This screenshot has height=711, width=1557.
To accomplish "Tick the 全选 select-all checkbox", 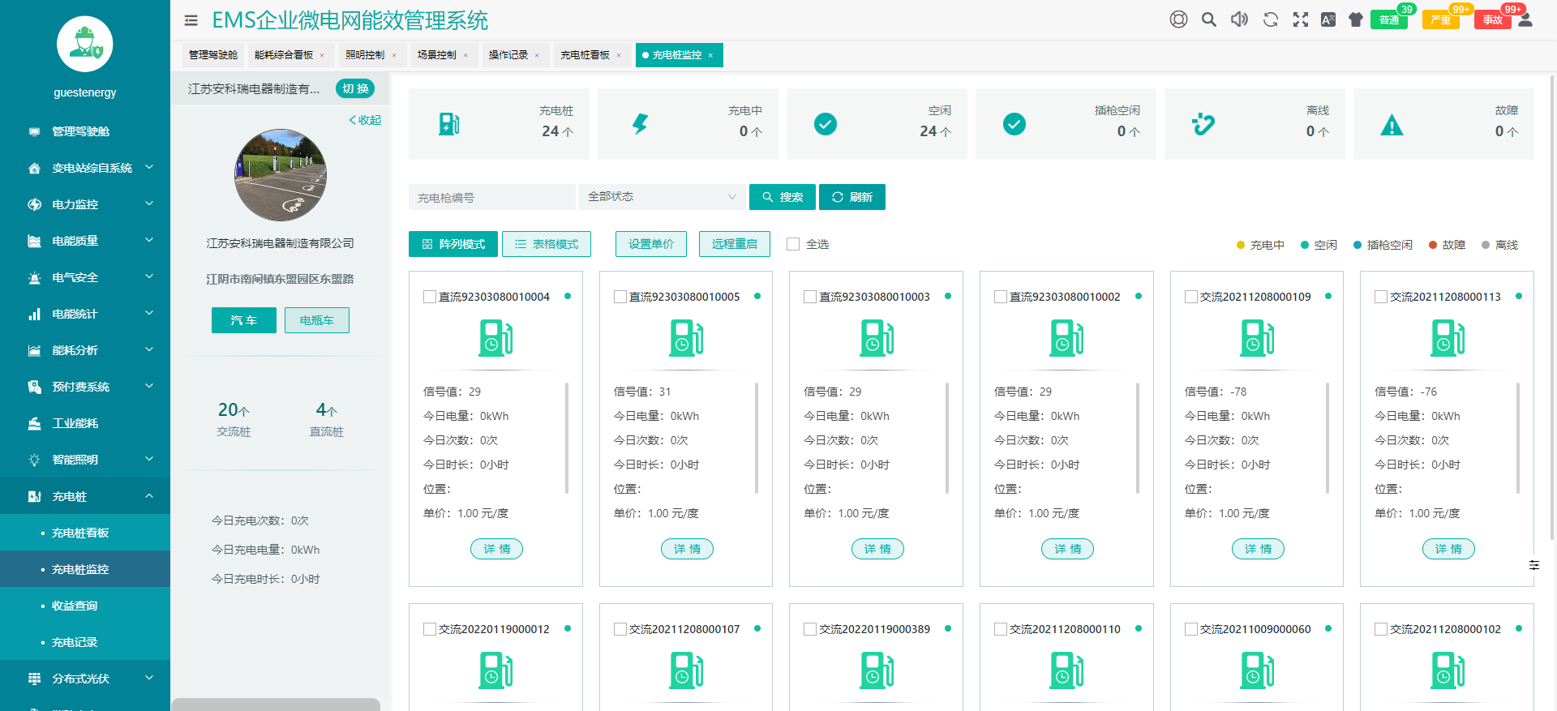I will (793, 244).
